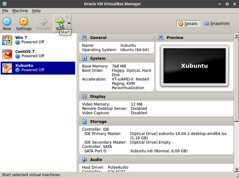The width and height of the screenshot is (239, 178).
Task: Click the System section chip icon
Action: pyautogui.click(x=84, y=58)
